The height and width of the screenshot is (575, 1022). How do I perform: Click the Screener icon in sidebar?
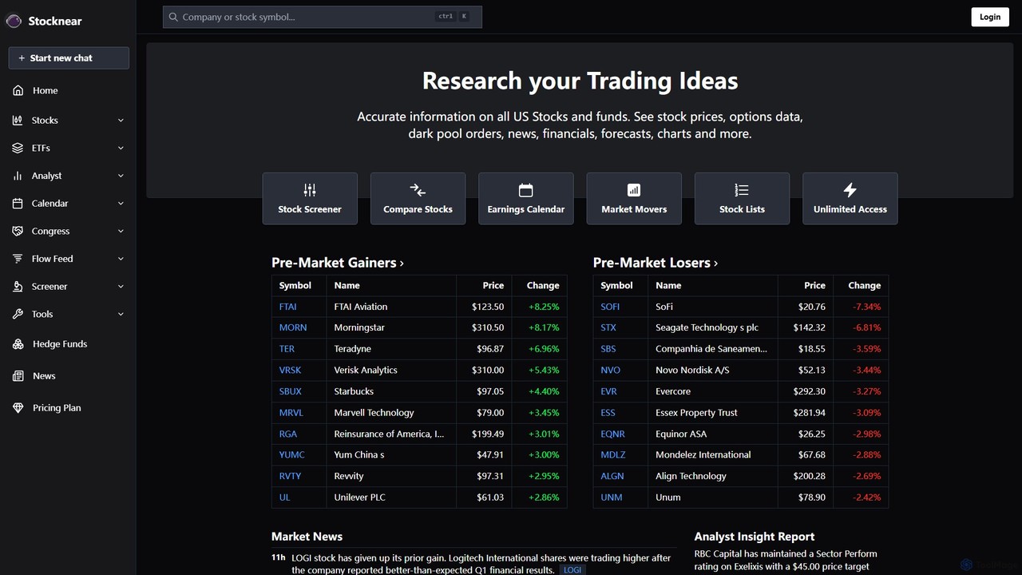click(x=18, y=287)
